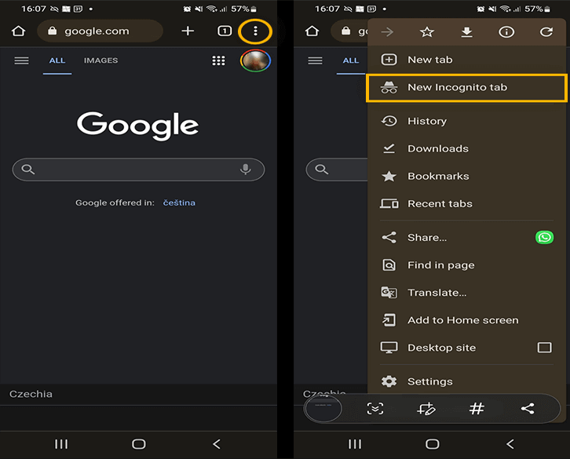The image size is (570, 459).
Task: Open the screenshot preview thumbnail
Action: point(323,409)
